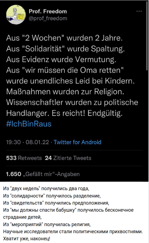Viewport: 149px width, 243px height.
Task: Click the scrollbar track below the thumb
Action: [x=147, y=126]
